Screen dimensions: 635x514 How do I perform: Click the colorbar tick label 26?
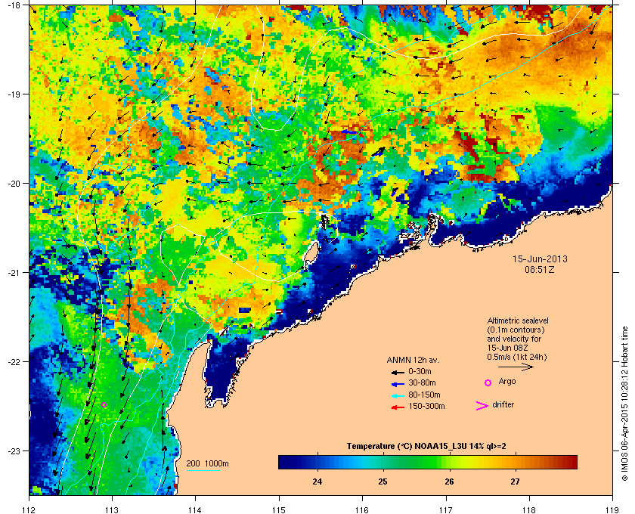(449, 481)
